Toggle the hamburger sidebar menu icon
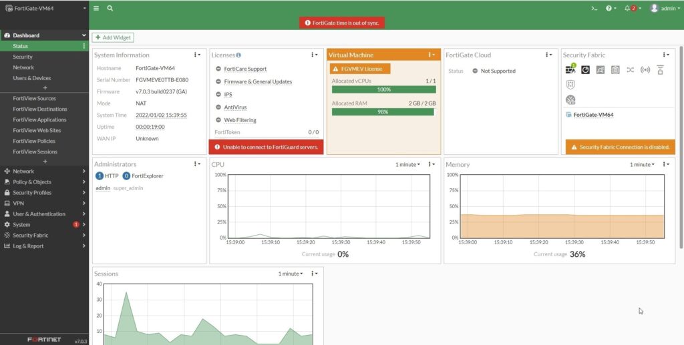The image size is (684, 345). [96, 8]
